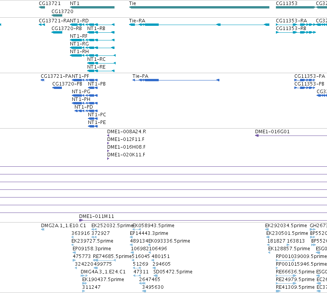The height and width of the screenshot is (293, 327).
Task: Click the 'CG13720-PB' protein label
Action: (67, 84)
